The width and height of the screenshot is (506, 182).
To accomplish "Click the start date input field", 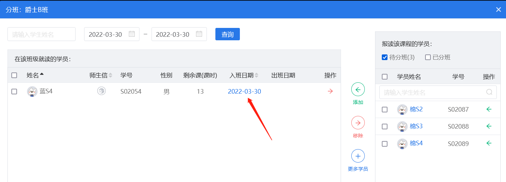I will click(x=112, y=34).
